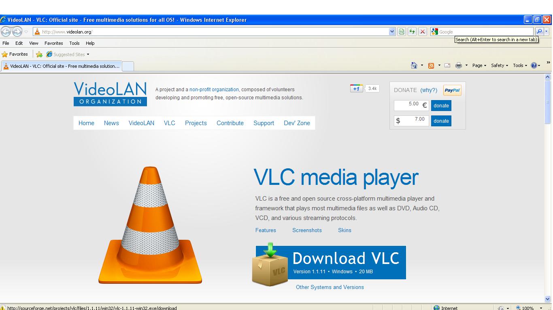The height and width of the screenshot is (310, 553).
Task: Open the Favorites menu in menu bar
Action: click(x=54, y=43)
